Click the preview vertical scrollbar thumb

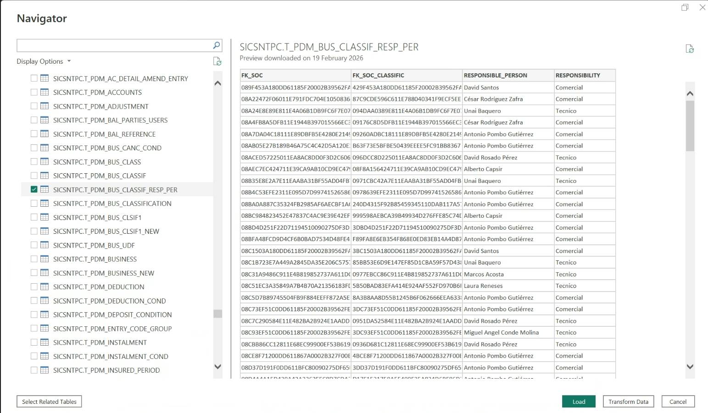[x=690, y=126]
